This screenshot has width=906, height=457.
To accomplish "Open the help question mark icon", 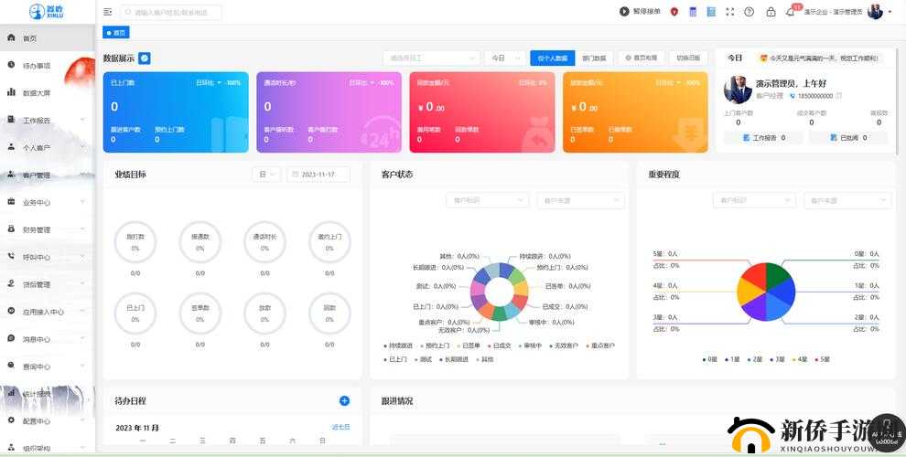I will point(749,12).
